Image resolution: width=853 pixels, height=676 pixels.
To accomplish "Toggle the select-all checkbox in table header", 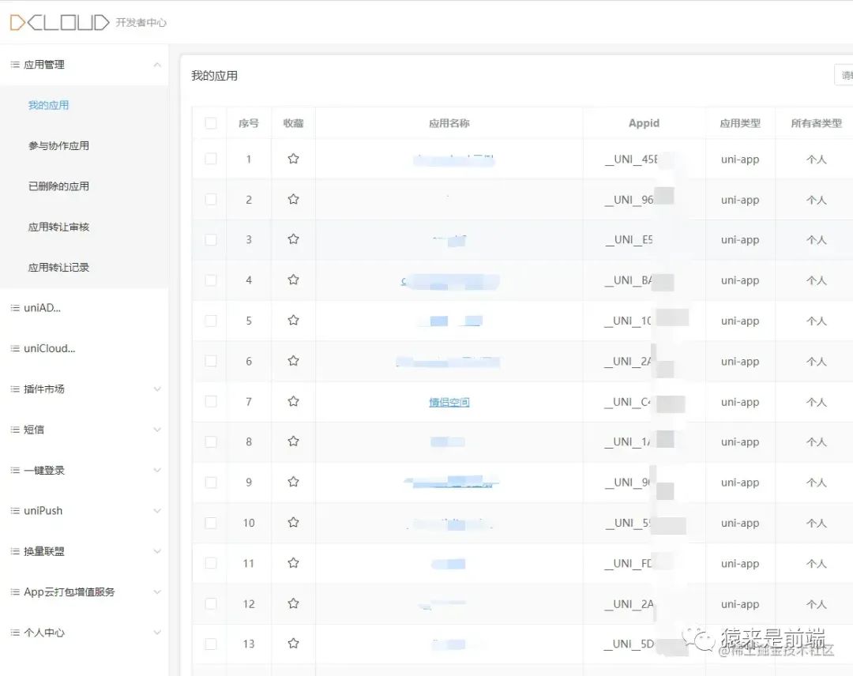I will [x=211, y=123].
